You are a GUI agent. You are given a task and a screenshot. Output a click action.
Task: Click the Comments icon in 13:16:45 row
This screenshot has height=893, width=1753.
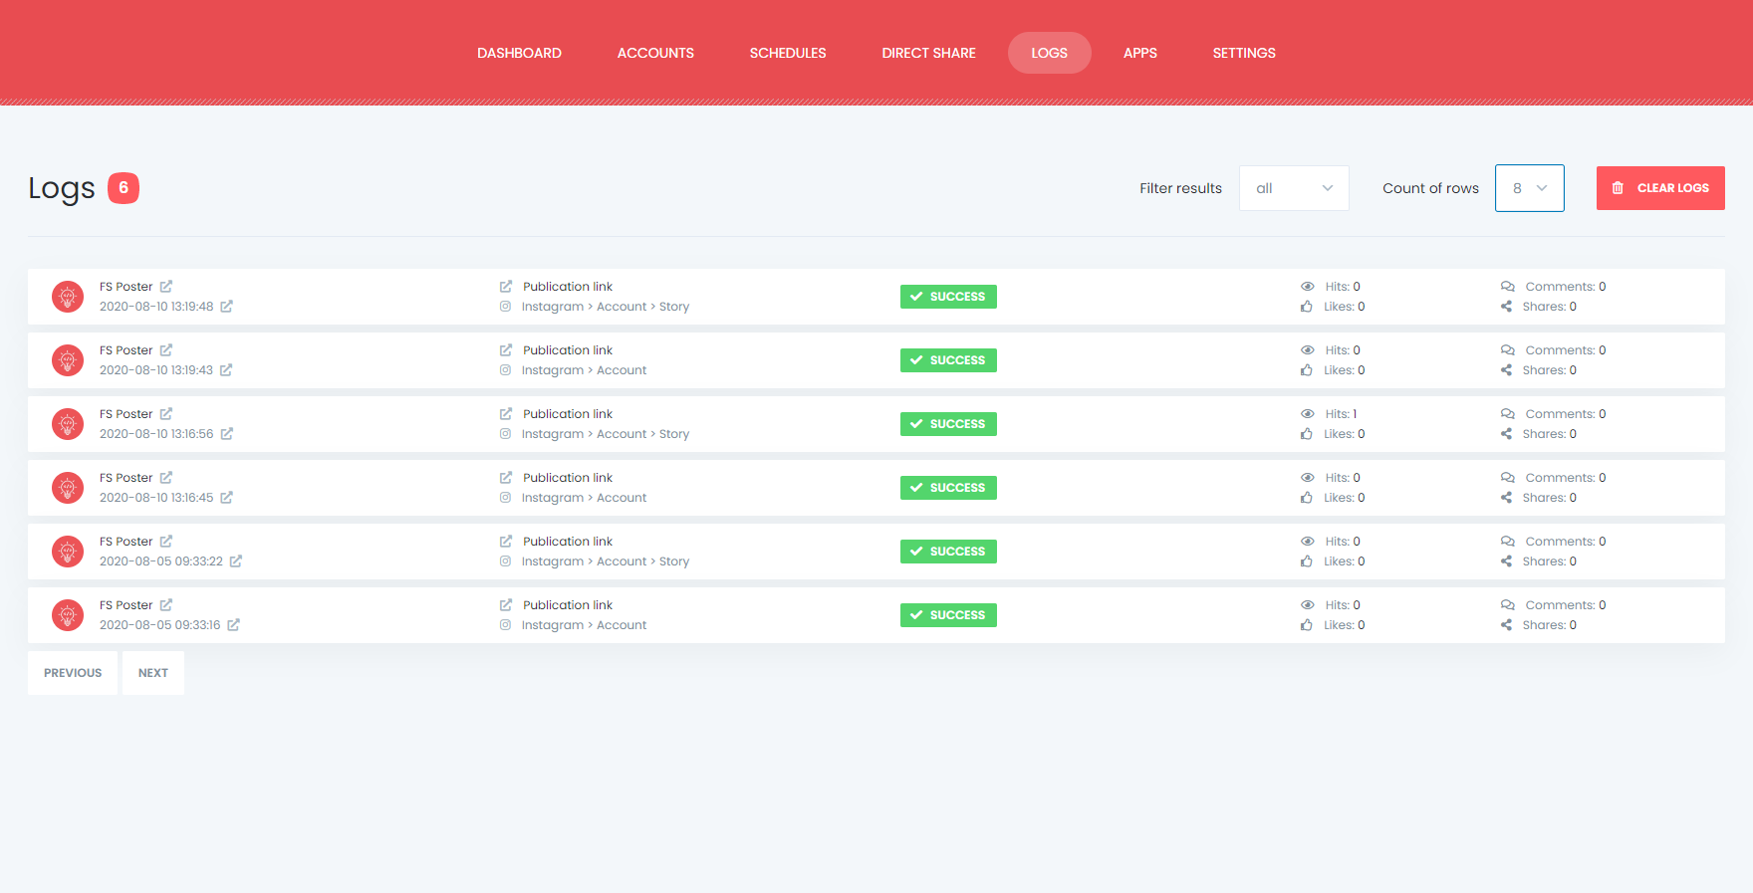coord(1508,478)
